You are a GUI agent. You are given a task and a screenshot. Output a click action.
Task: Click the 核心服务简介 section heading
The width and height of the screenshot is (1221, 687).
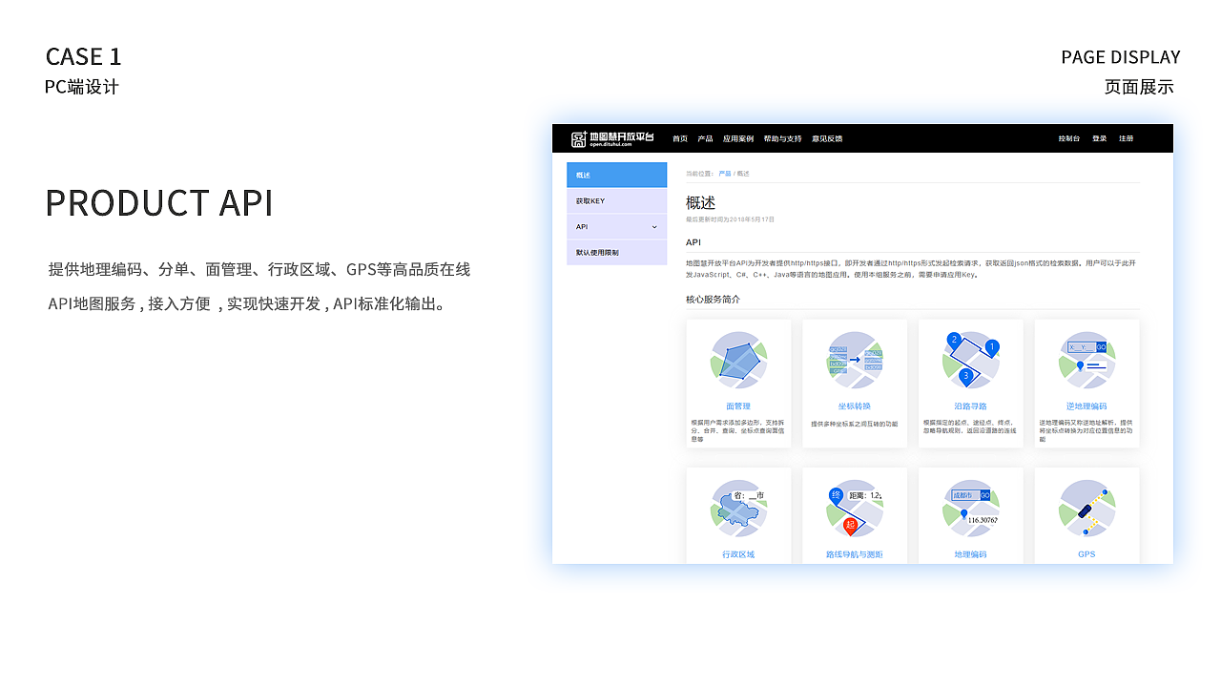click(x=713, y=300)
